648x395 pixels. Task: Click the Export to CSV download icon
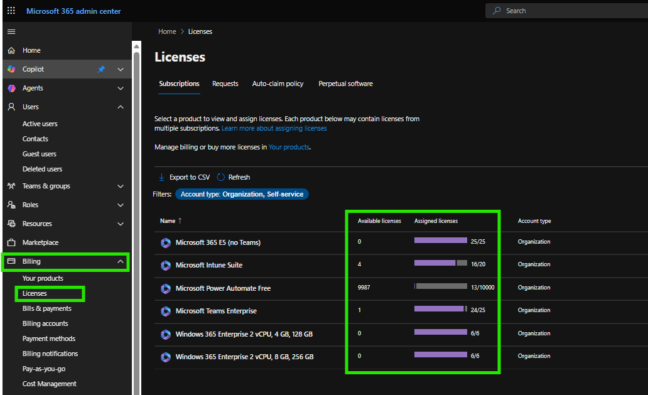coord(162,177)
